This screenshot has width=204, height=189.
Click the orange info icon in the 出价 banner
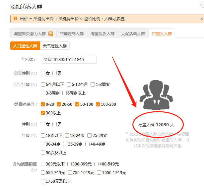tap(15, 19)
